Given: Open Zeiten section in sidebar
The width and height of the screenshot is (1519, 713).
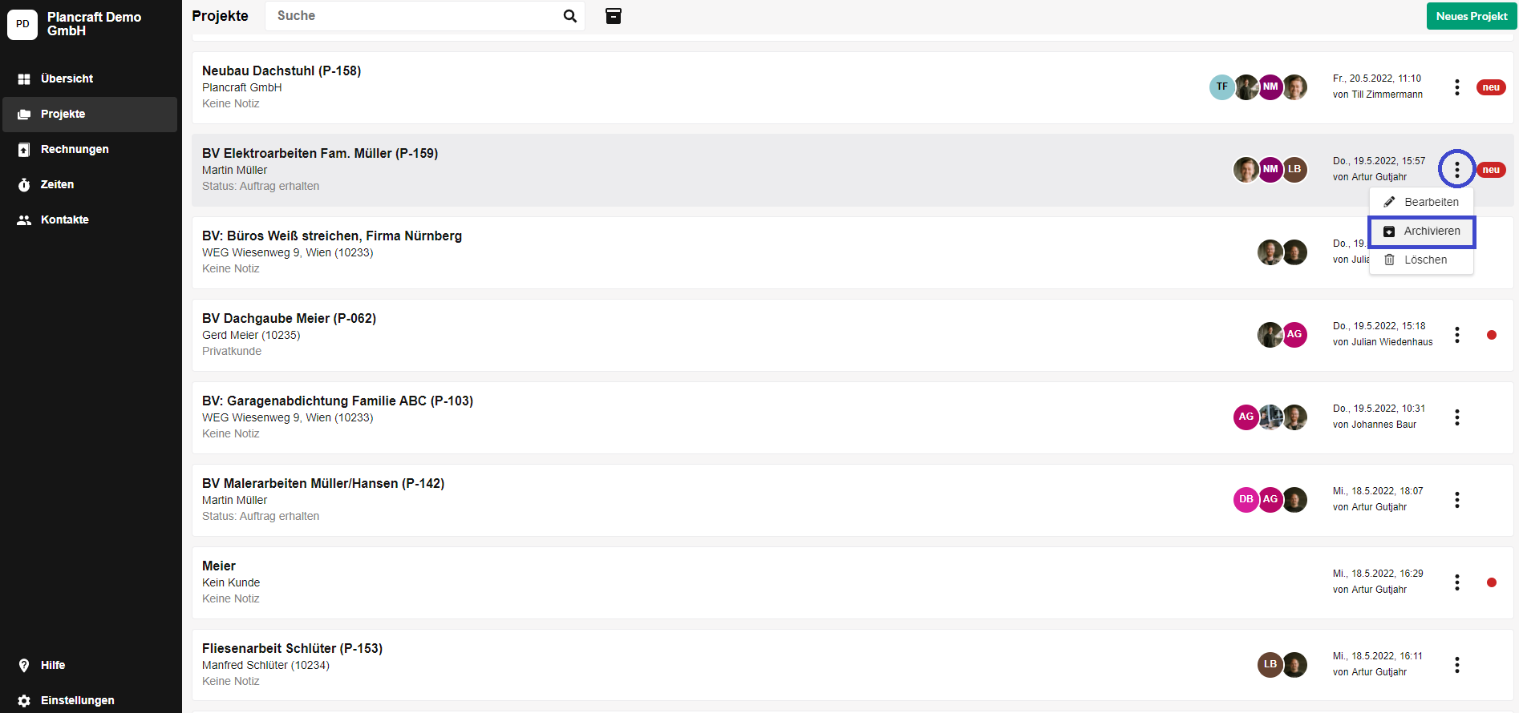Looking at the screenshot, I should (90, 184).
